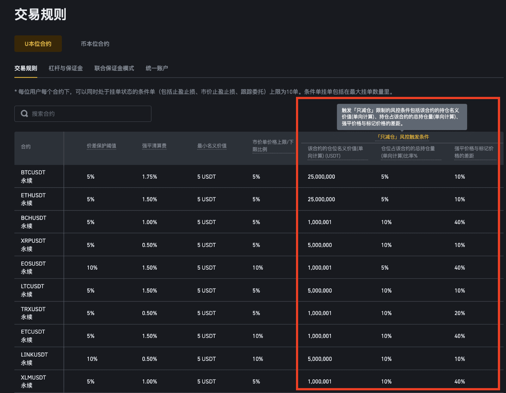The image size is (506, 393).
Task: Click the 合约 column header
Action: click(x=26, y=147)
